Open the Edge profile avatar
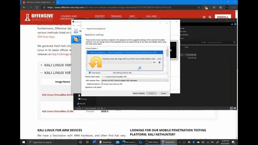Viewport: 258px width, 145px height. click(227, 7)
